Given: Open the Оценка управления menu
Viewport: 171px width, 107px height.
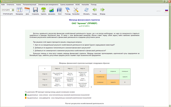Looking at the screenshot, I should pyautogui.click(x=67, y=4).
